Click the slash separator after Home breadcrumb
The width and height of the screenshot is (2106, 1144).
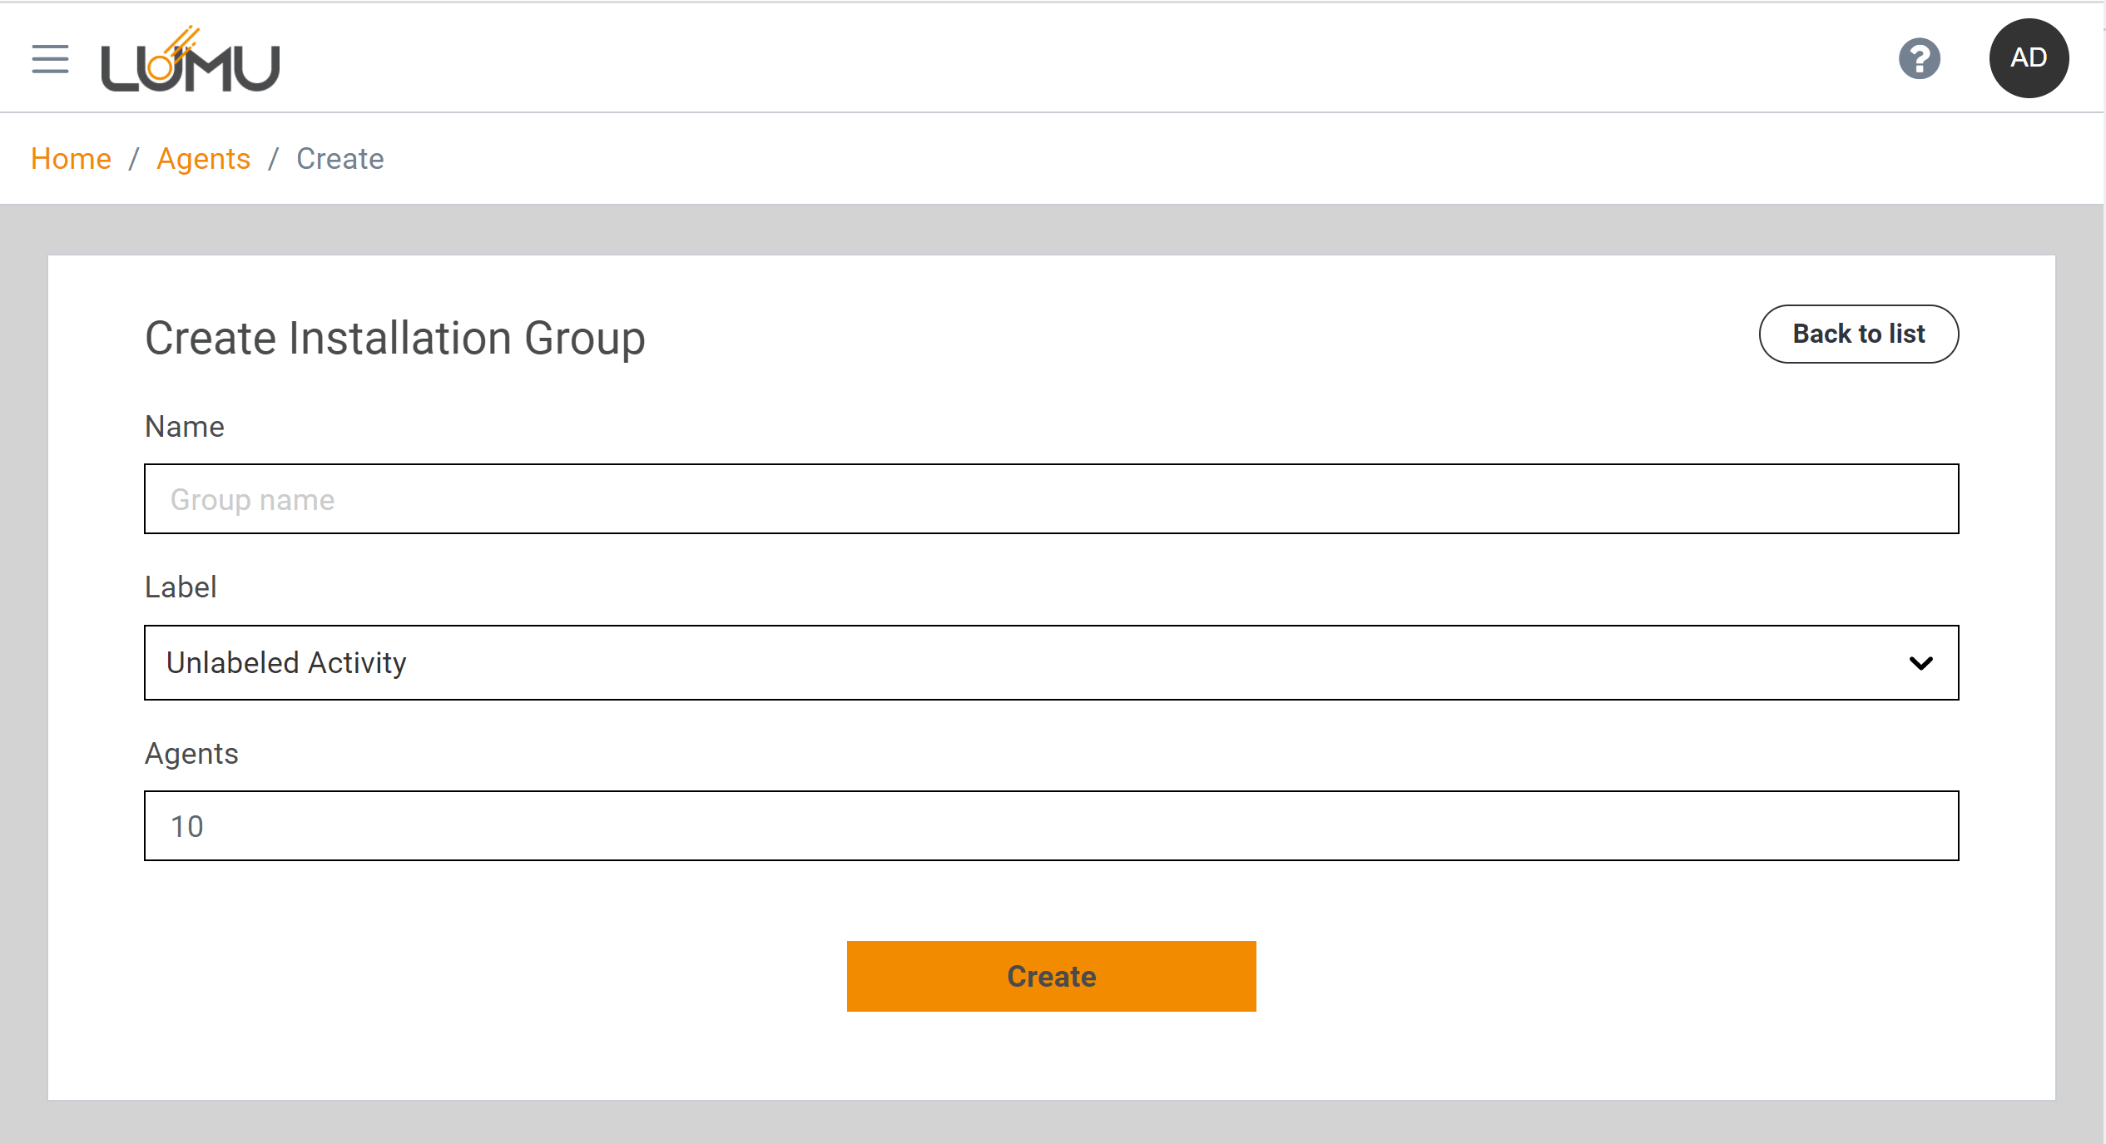133,158
